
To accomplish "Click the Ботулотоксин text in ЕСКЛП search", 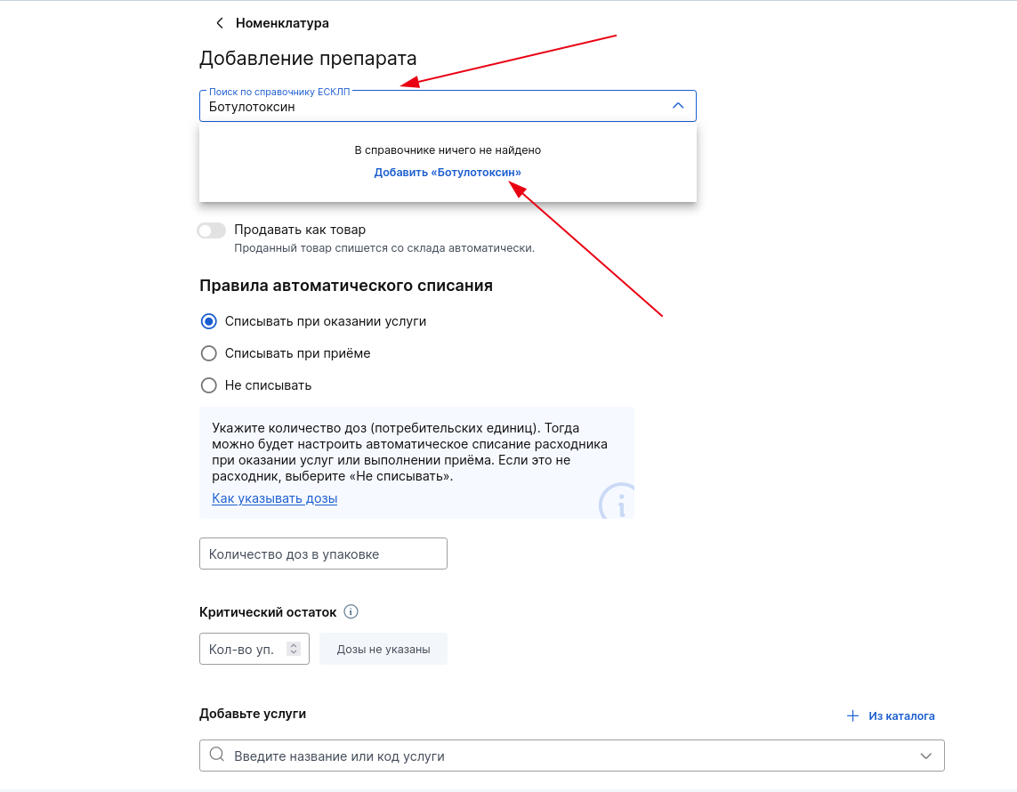I will [x=252, y=107].
